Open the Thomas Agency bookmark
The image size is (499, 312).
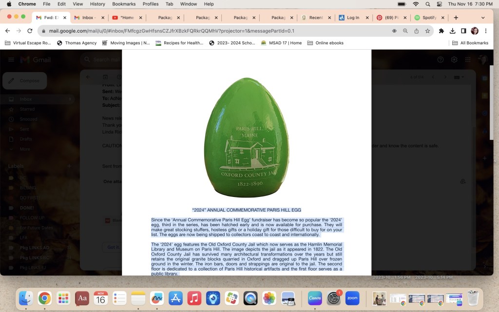tap(77, 43)
